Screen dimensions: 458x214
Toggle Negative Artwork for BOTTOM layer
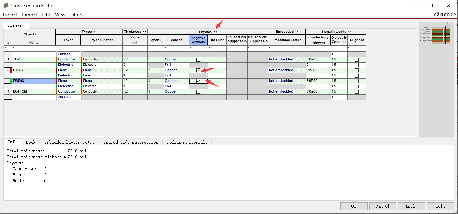pos(198,92)
